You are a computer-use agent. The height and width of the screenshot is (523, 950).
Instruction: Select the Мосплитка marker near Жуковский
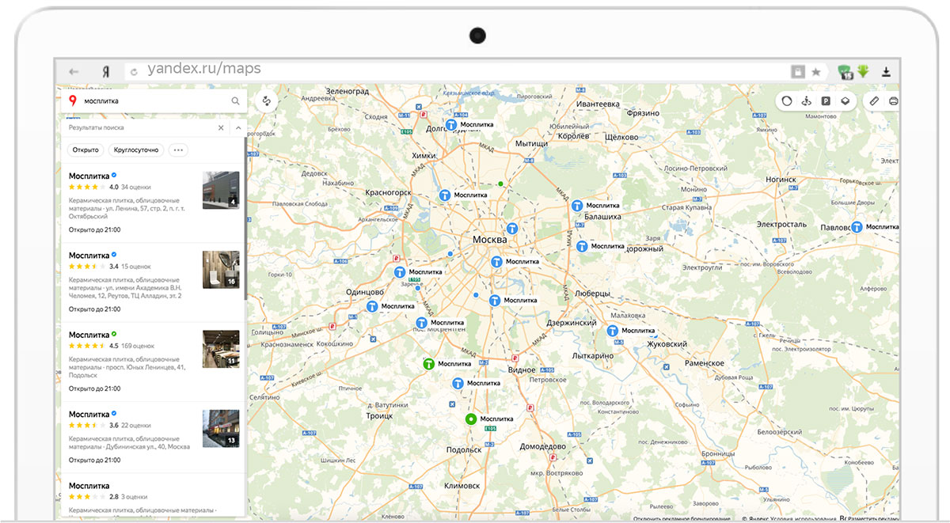click(x=612, y=331)
